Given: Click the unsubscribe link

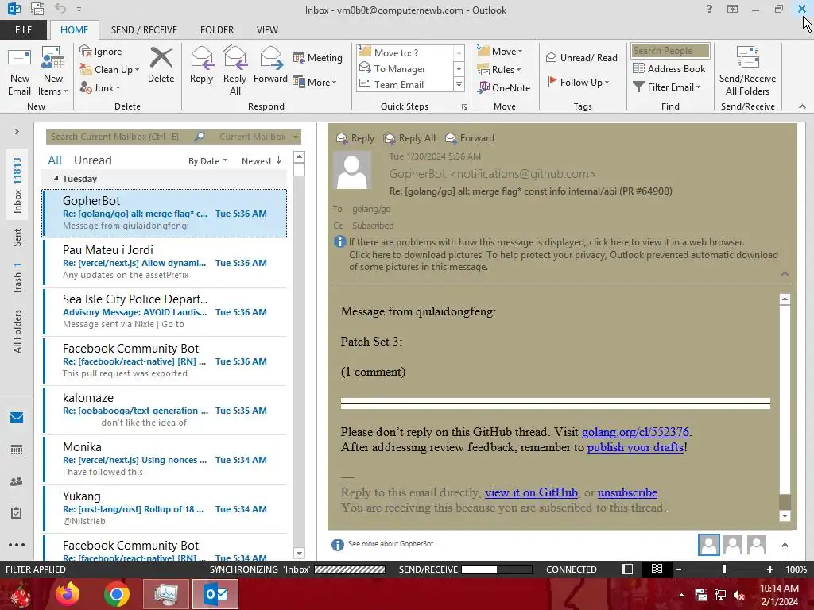Looking at the screenshot, I should pos(627,492).
